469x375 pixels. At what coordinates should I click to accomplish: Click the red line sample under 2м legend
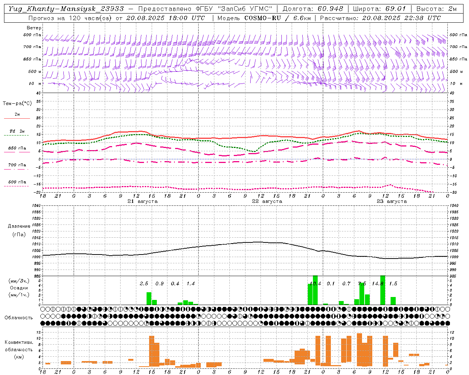[x=17, y=118]
